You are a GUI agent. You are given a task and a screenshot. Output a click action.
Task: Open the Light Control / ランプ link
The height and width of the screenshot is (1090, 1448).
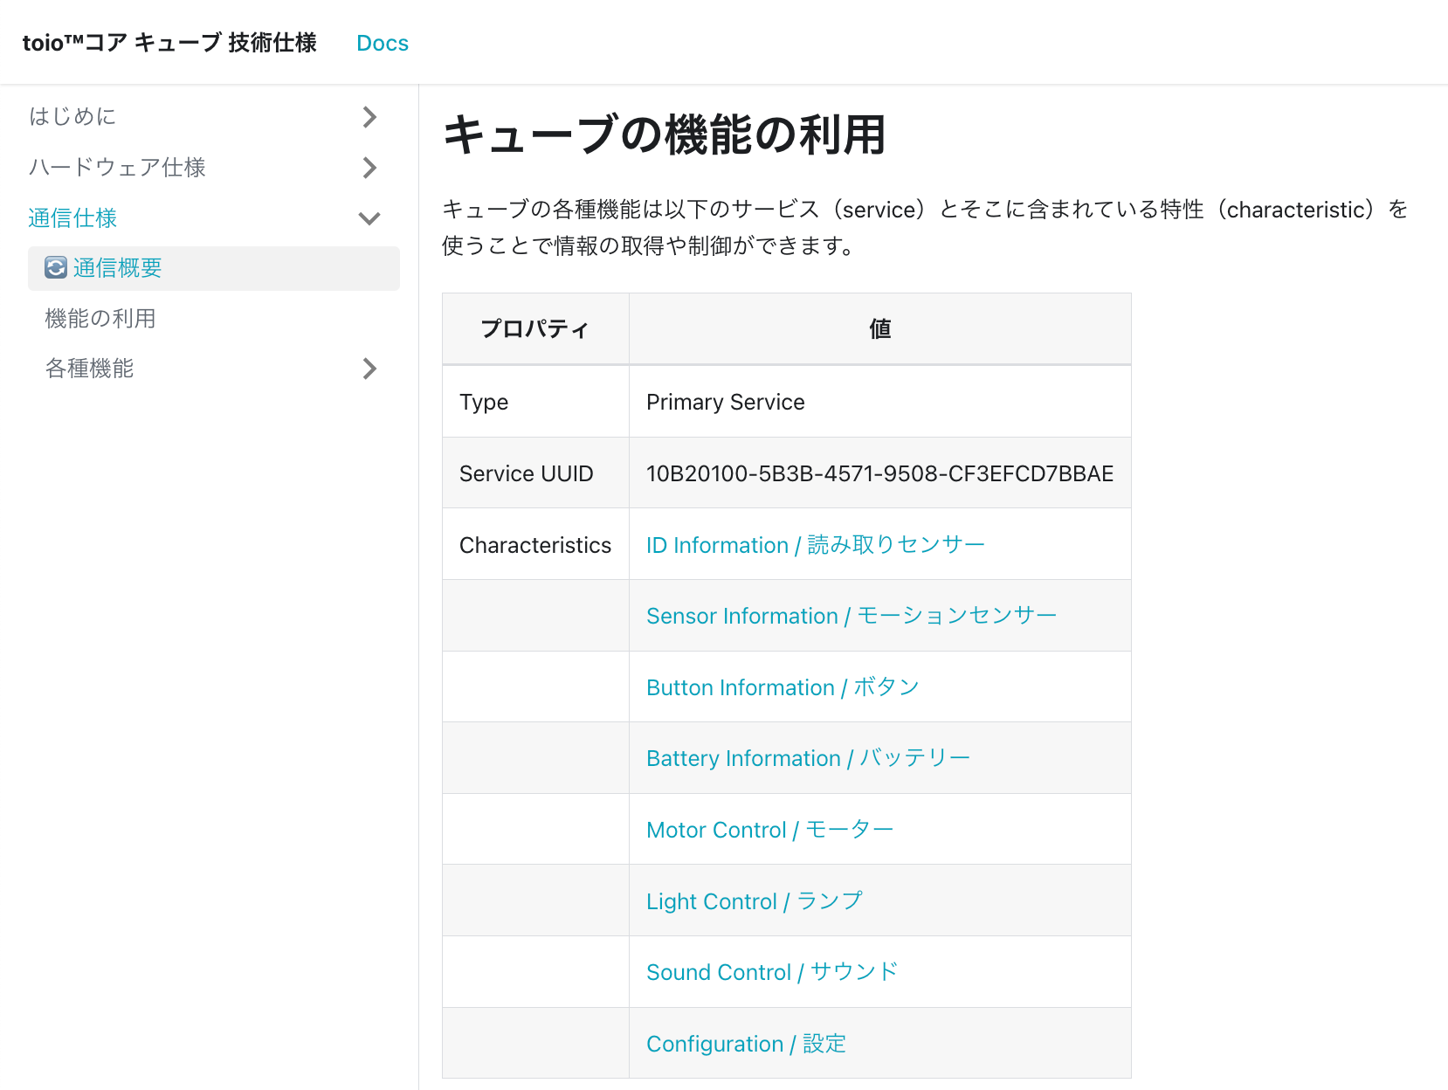[754, 900]
